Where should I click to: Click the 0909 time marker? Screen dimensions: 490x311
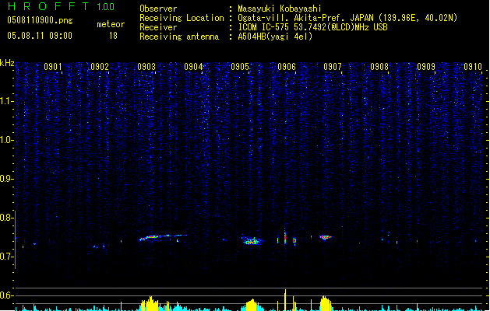(x=426, y=67)
